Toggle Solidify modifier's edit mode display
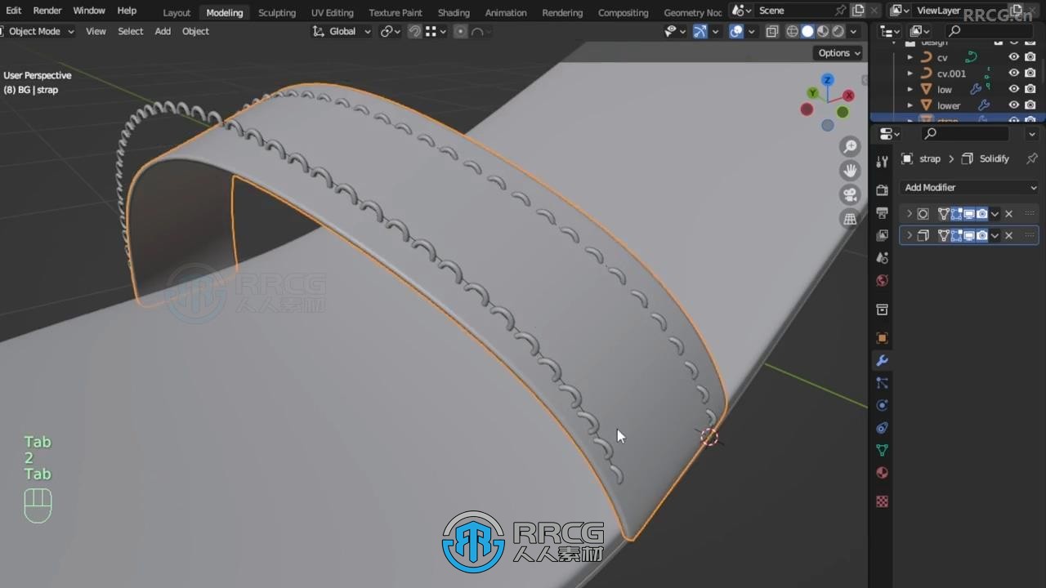The image size is (1046, 588). click(x=956, y=235)
